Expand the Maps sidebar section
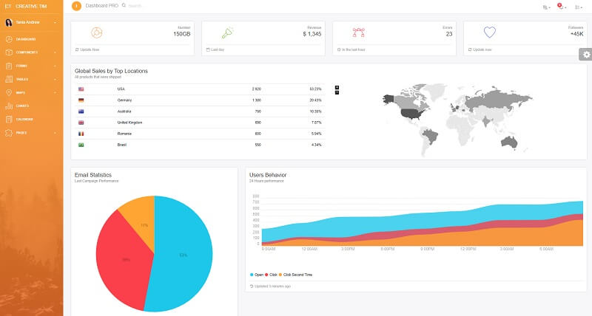Viewport: 592px width, 316px height. 31,92
